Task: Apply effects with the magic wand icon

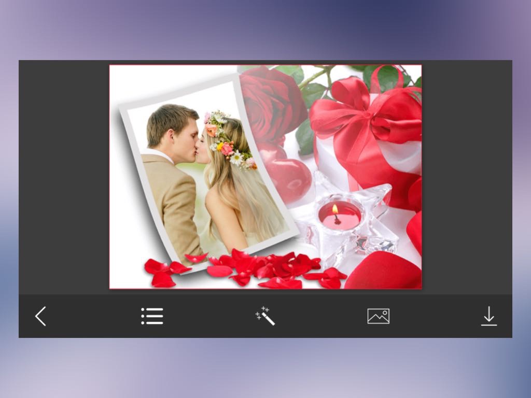Action: [x=265, y=316]
